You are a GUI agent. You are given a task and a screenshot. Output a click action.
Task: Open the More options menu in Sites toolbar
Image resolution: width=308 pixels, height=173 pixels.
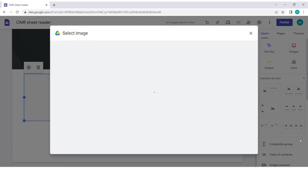269,22
